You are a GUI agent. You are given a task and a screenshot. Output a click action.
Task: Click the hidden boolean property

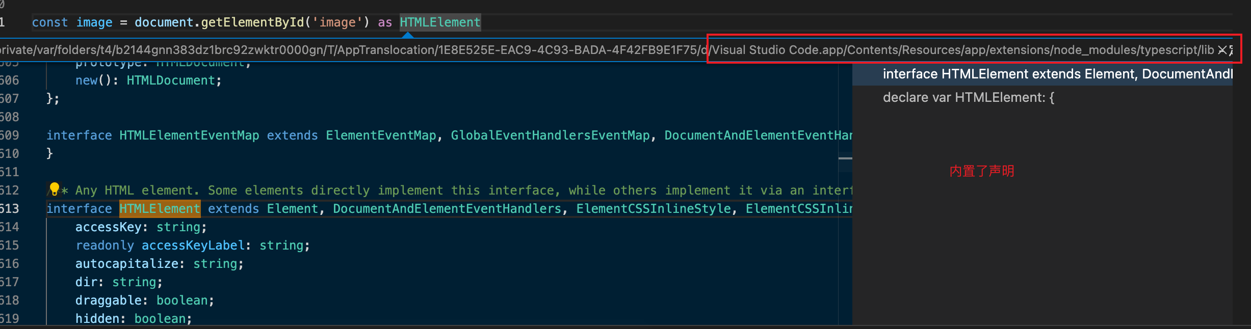[x=134, y=318]
